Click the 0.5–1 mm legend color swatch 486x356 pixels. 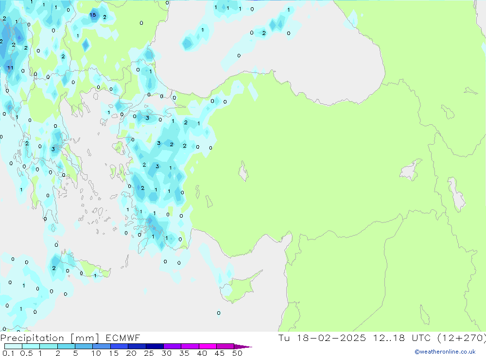(31, 346)
